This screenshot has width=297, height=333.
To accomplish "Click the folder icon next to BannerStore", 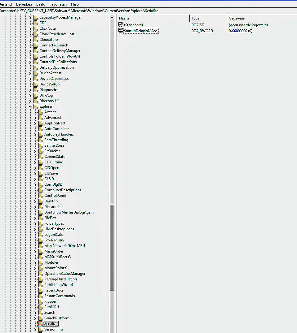I will 40,145.
